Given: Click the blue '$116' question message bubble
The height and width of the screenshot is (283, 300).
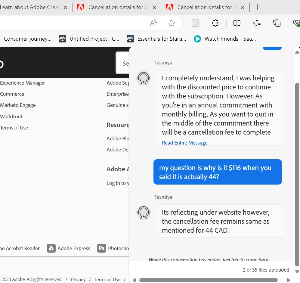Looking at the screenshot, I should (x=218, y=172).
